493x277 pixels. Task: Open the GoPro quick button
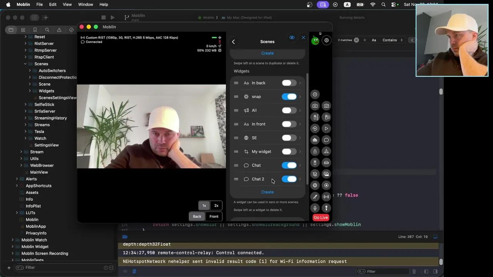(x=315, y=117)
